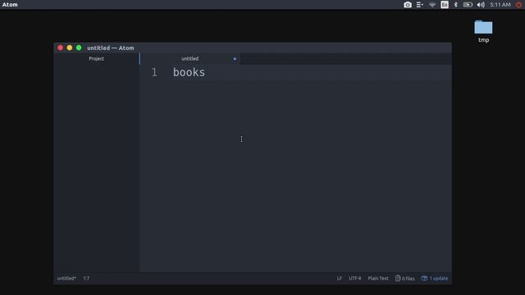Open go-to-line via the 1:7 cursor position

[x=86, y=279]
